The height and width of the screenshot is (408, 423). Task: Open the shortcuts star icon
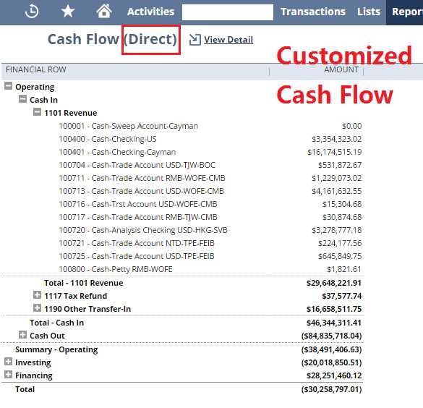68,12
